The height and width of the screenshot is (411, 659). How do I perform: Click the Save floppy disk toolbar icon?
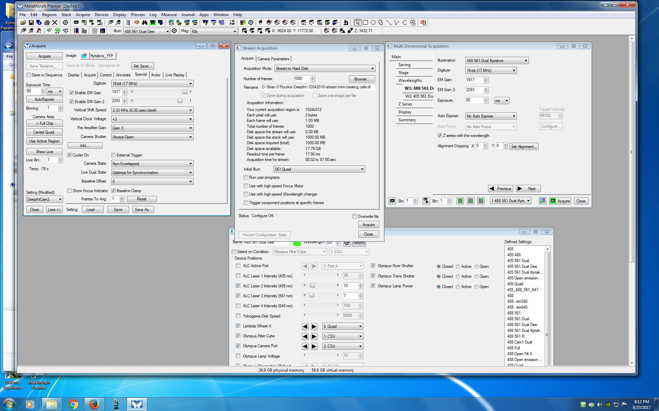coord(31,23)
